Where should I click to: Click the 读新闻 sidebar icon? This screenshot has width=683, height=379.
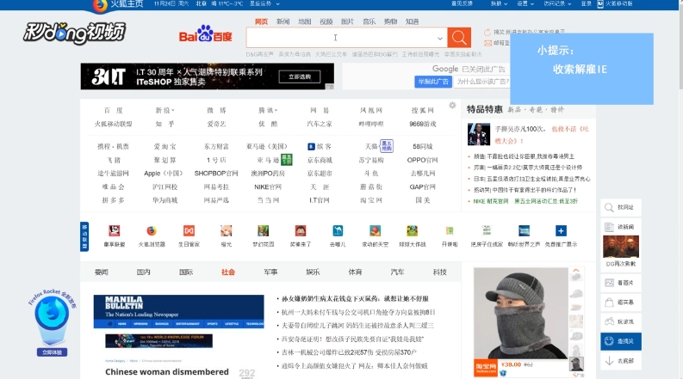click(x=610, y=227)
